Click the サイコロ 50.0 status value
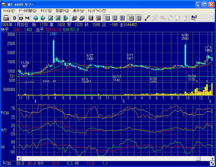216x167 pixels. coord(20,163)
